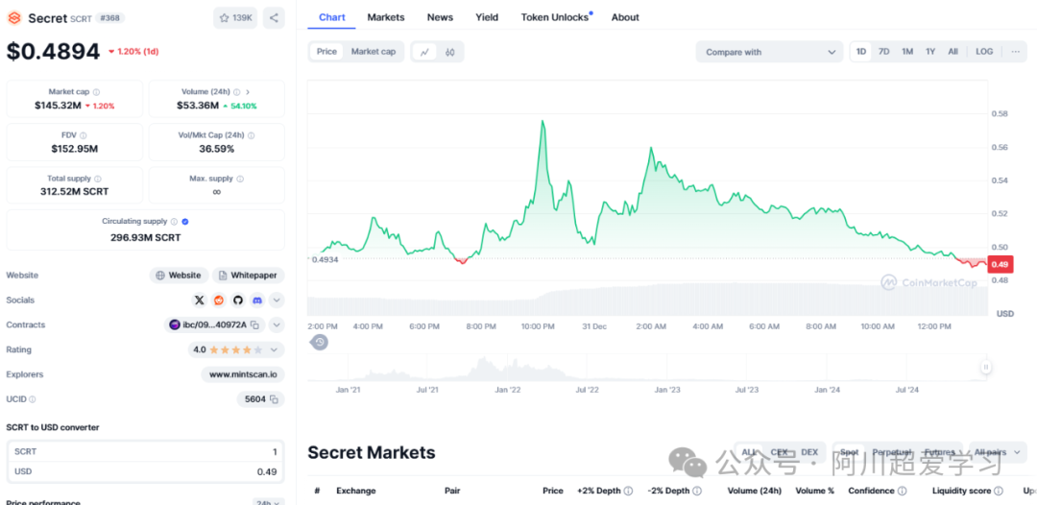Viewport: 1037px width, 505px height.
Task: Toggle the LOG scale option
Action: 984,52
